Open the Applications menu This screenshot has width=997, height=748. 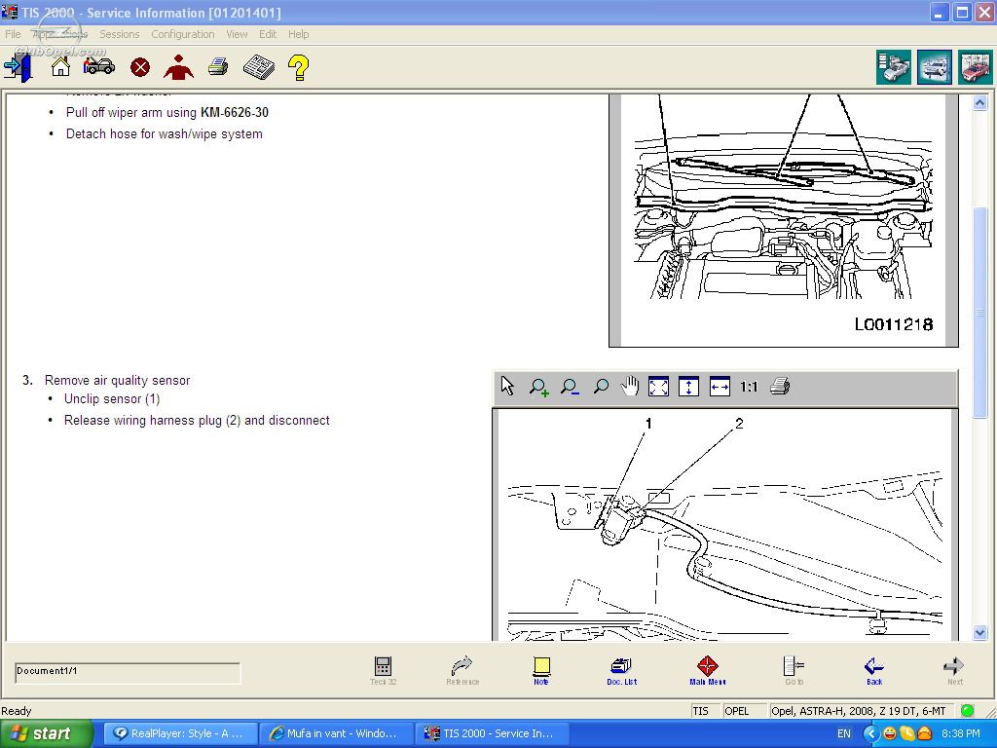coord(59,34)
